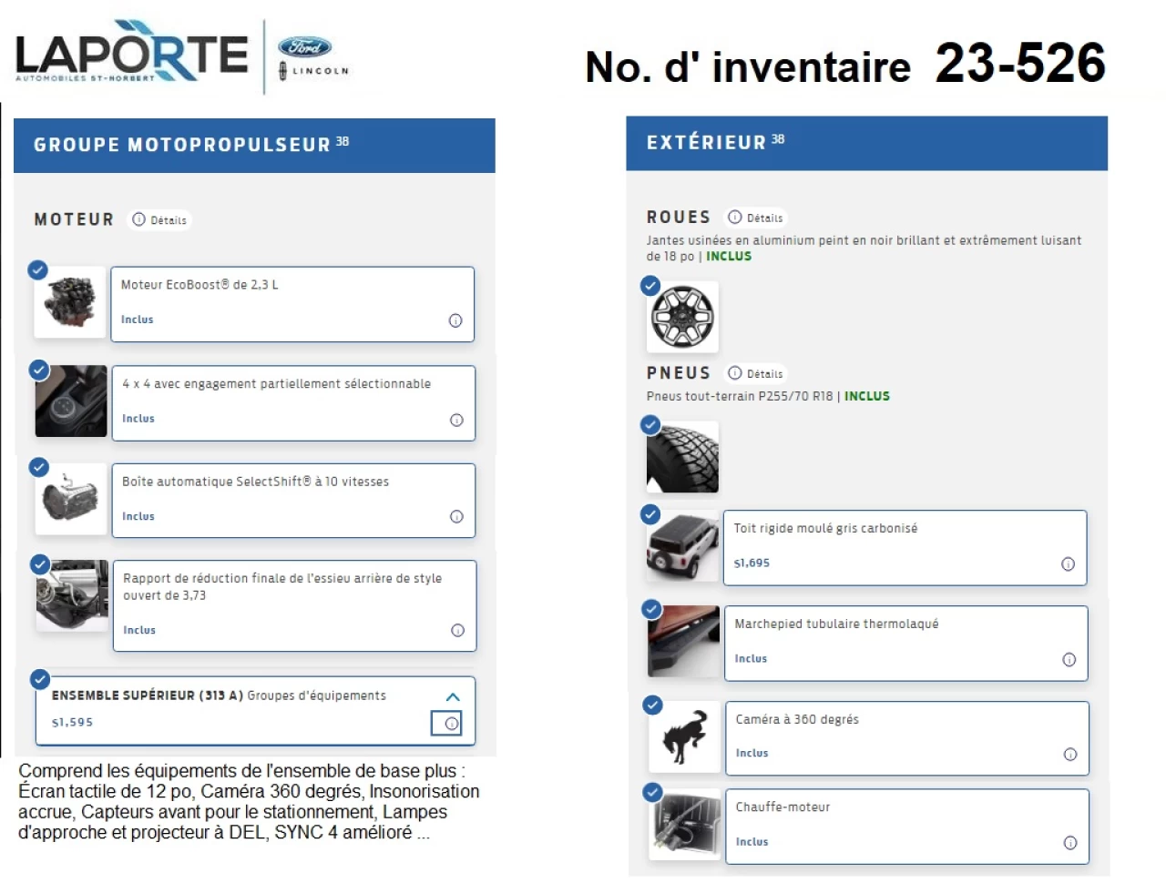This screenshot has width=1166, height=883.
Task: Select the Extérieur header
Action: tap(866, 143)
